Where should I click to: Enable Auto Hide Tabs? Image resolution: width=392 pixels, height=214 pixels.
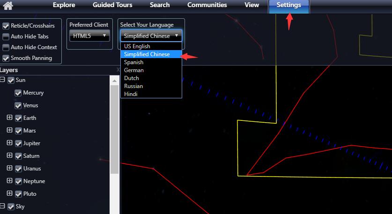click(6, 37)
